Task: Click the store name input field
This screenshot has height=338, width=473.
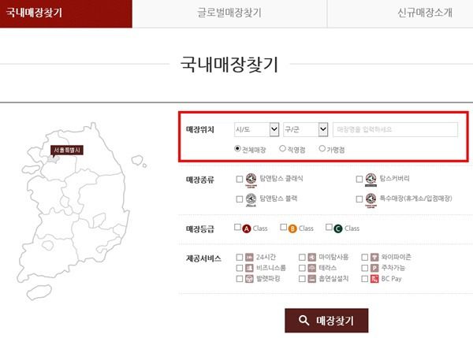Action: (x=395, y=130)
